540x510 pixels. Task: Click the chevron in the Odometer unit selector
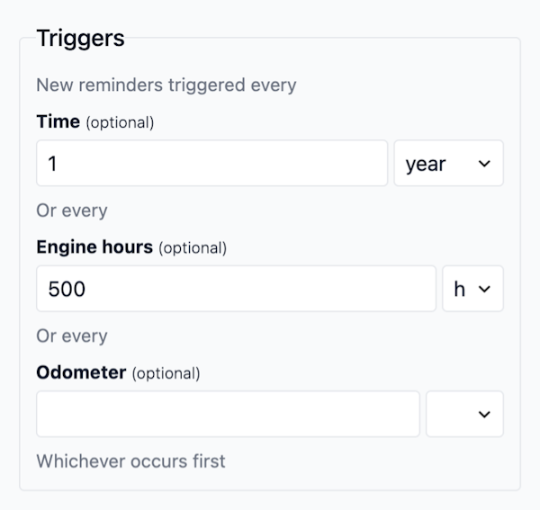point(484,414)
